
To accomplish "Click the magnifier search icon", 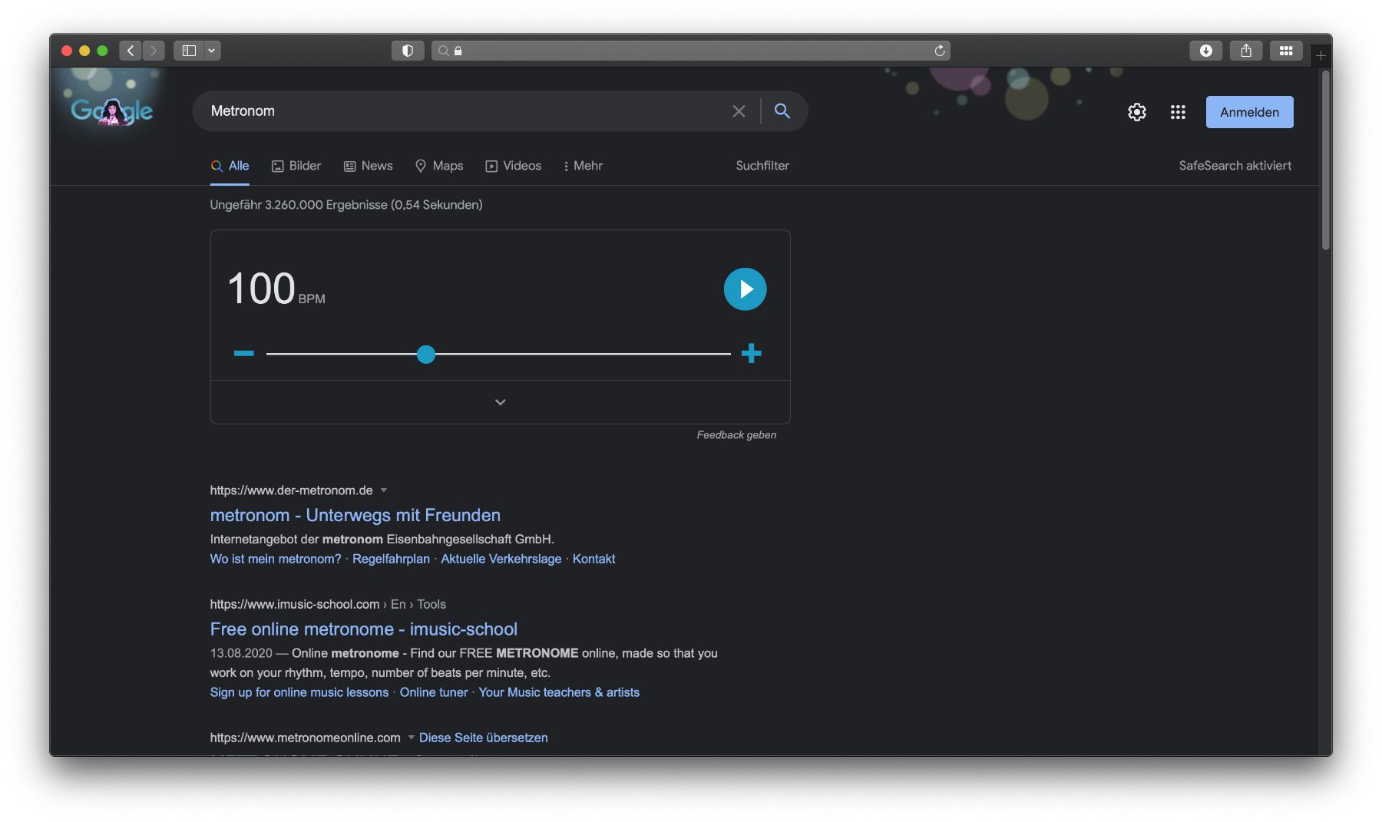I will [x=782, y=111].
